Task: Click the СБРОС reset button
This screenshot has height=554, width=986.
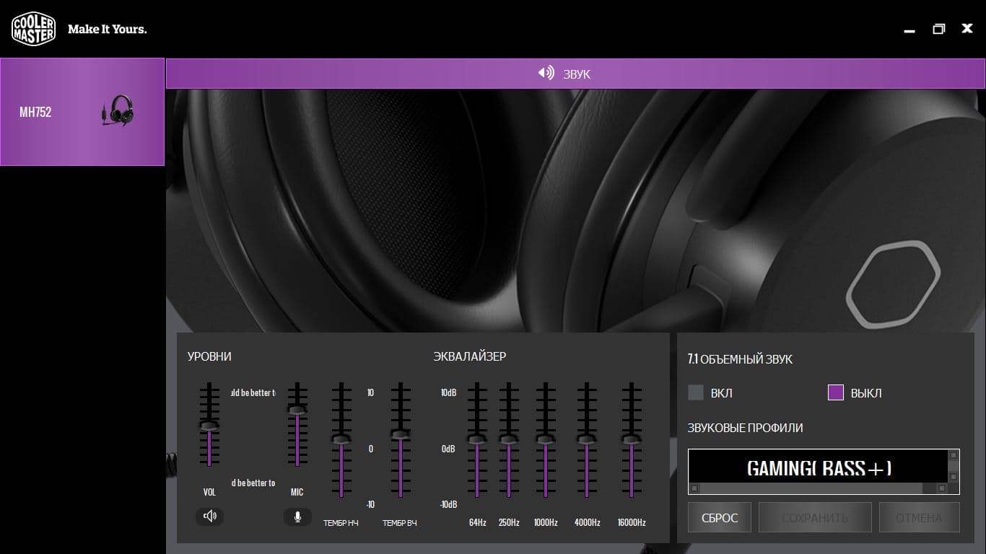Action: pyautogui.click(x=720, y=517)
